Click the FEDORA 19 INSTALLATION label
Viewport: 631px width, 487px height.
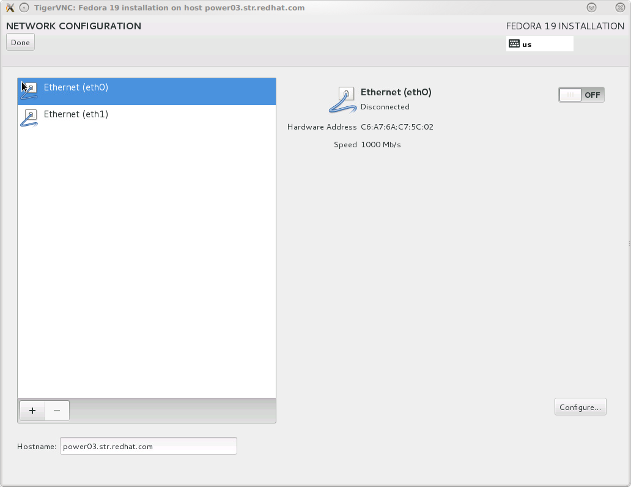(565, 26)
